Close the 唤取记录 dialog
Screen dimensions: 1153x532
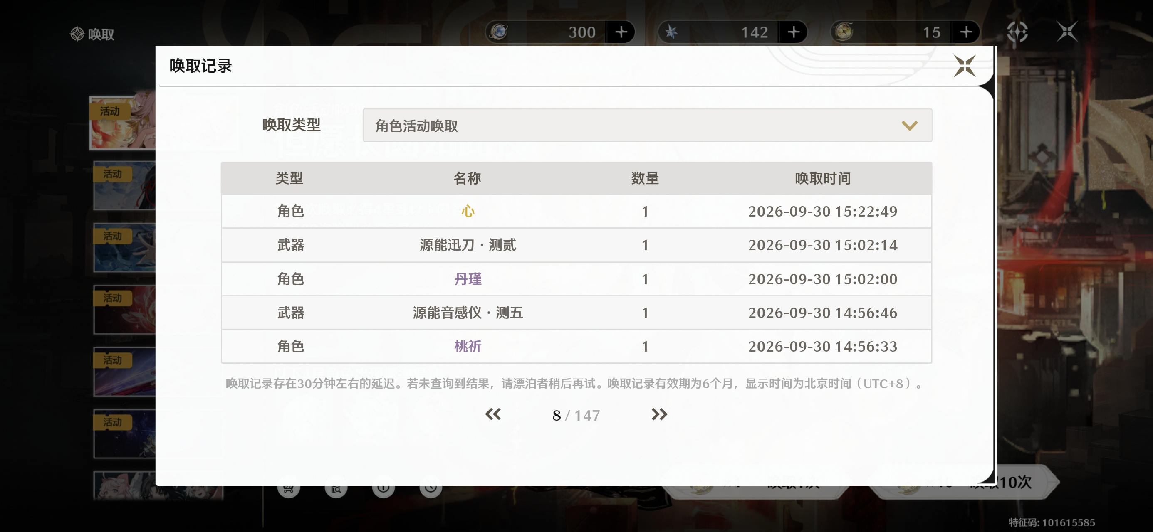pos(964,66)
